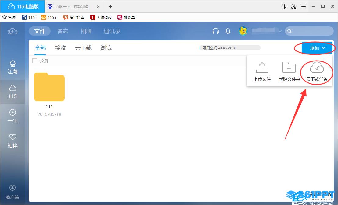Image resolution: width=338 pixels, height=205 pixels.
Task: Open the 管理 star bookmark
Action: click(x=9, y=17)
